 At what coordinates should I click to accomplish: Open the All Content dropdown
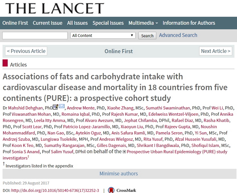point(103,35)
